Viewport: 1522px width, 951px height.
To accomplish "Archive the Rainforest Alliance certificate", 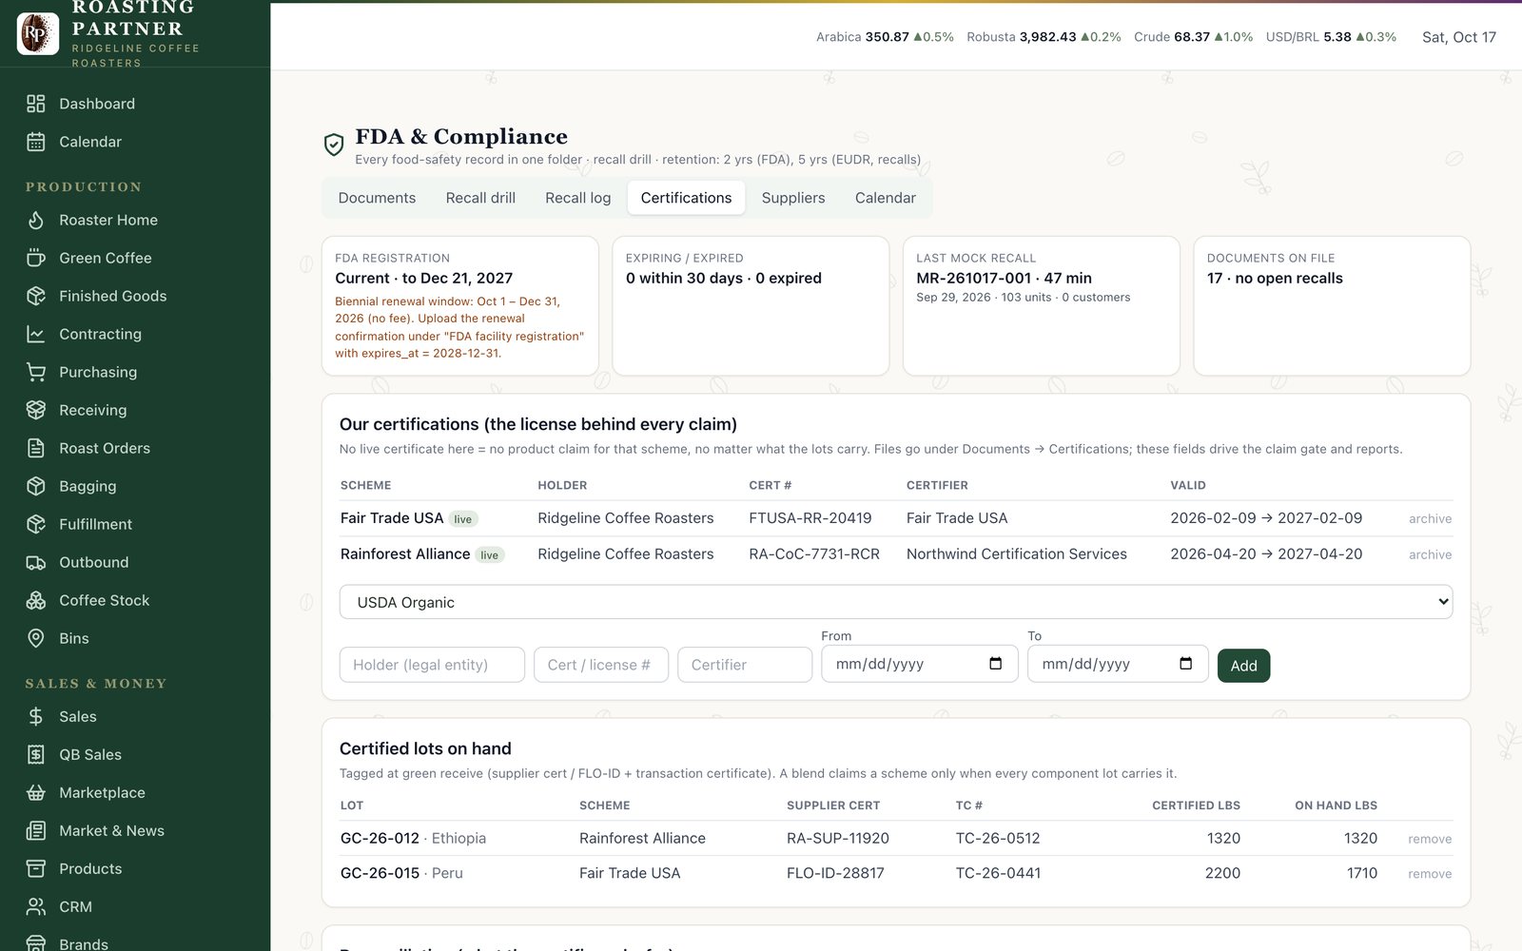I will pos(1430,554).
